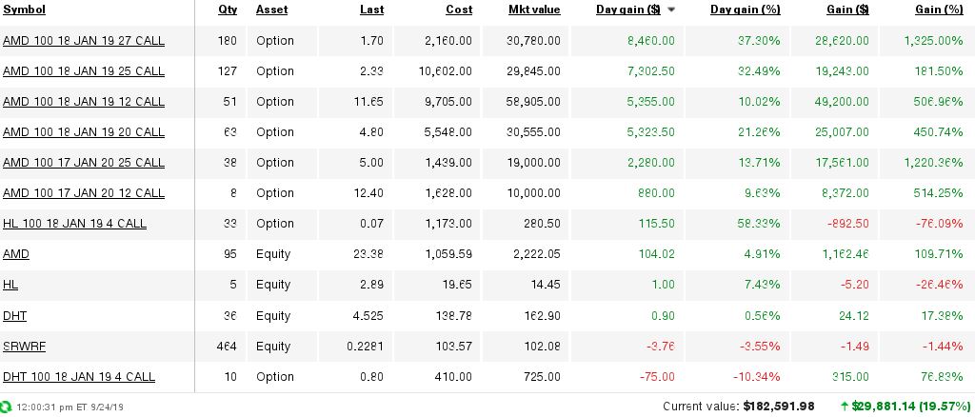Screen dimensions: 975x417
Task: Sort by the Symbol column header
Action: click(24, 10)
